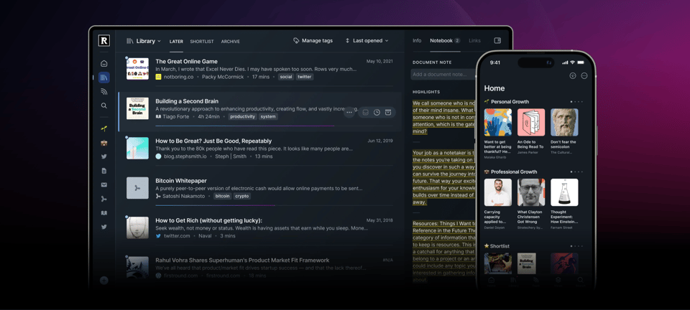Click the plus icon at the sidebar bottom
690x310 pixels.
click(x=103, y=280)
